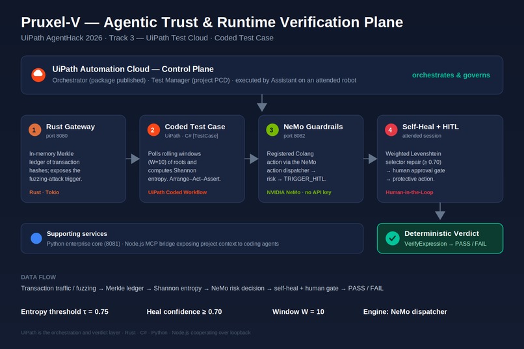
Task: Click the blue dot beside Supporting services
Action: click(x=36, y=238)
